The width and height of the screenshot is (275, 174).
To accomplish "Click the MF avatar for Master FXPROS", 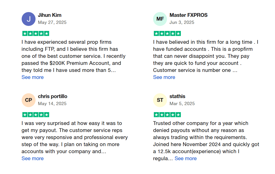I will tap(160, 19).
